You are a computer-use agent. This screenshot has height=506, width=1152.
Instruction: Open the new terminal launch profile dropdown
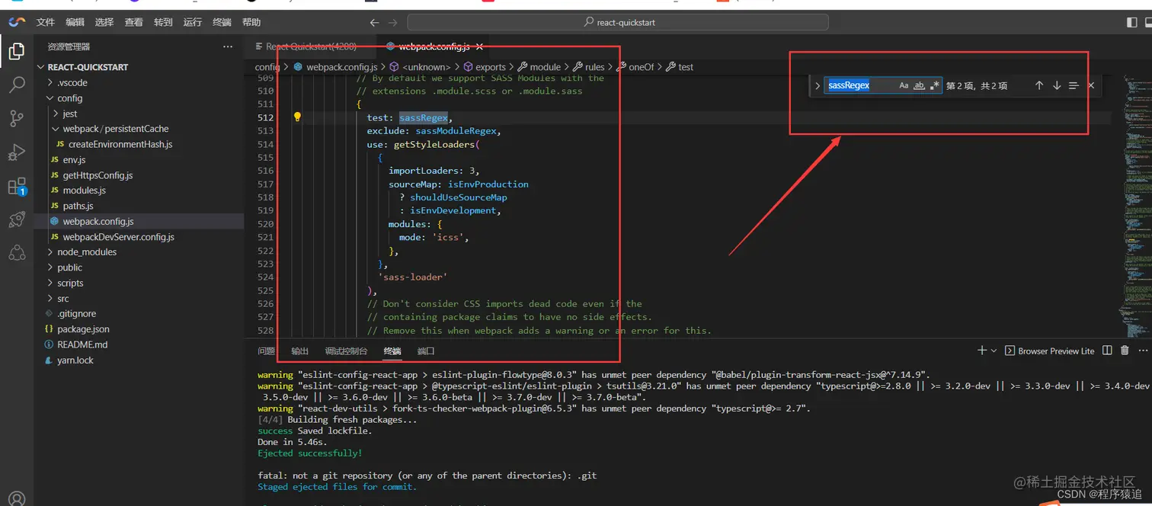point(994,351)
